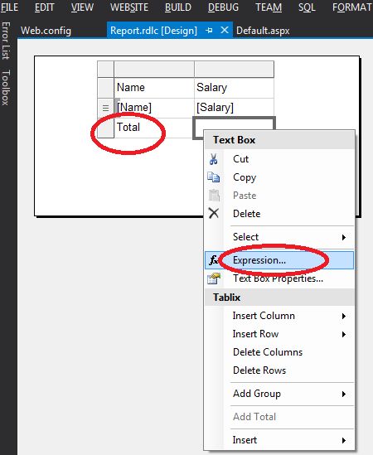Viewport: 373px width, 455px height.
Task: Open the Error List side panel
Action: (6, 41)
